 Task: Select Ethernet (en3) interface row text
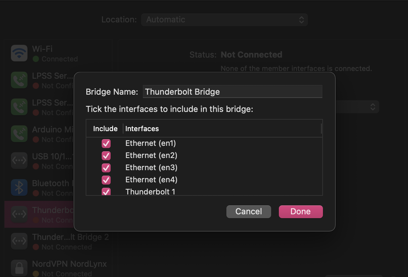pos(151,168)
